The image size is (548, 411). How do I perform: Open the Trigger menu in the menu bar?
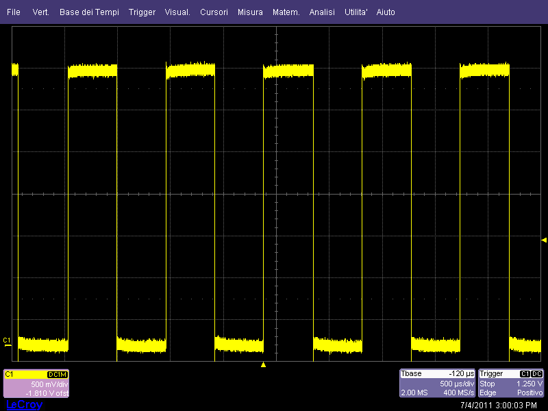(142, 12)
